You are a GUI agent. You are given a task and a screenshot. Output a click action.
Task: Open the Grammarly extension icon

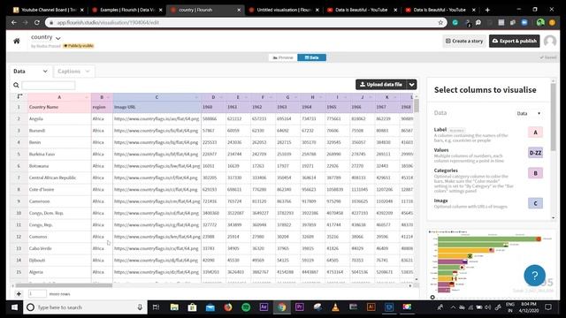[x=455, y=22]
